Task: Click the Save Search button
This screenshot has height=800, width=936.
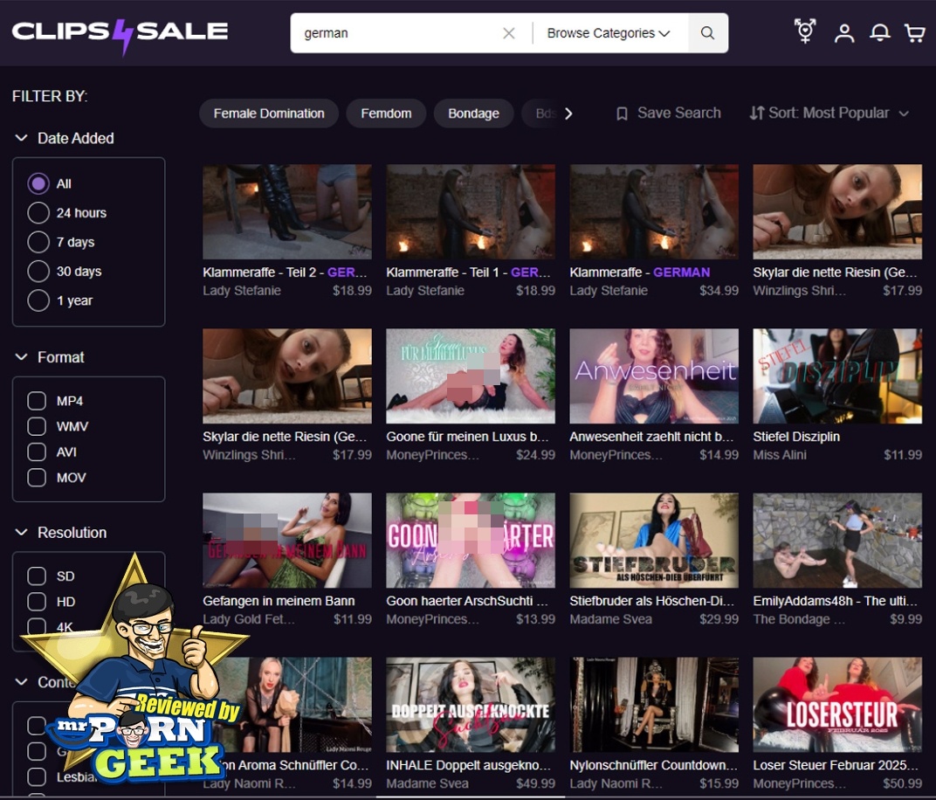Action: pos(669,113)
